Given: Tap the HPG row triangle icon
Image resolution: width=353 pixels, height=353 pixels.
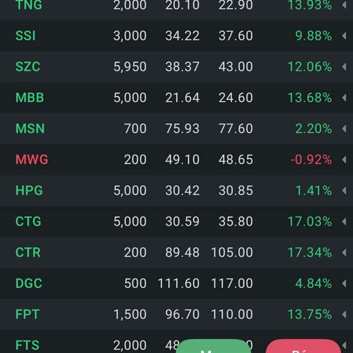Looking at the screenshot, I should pyautogui.click(x=344, y=191).
